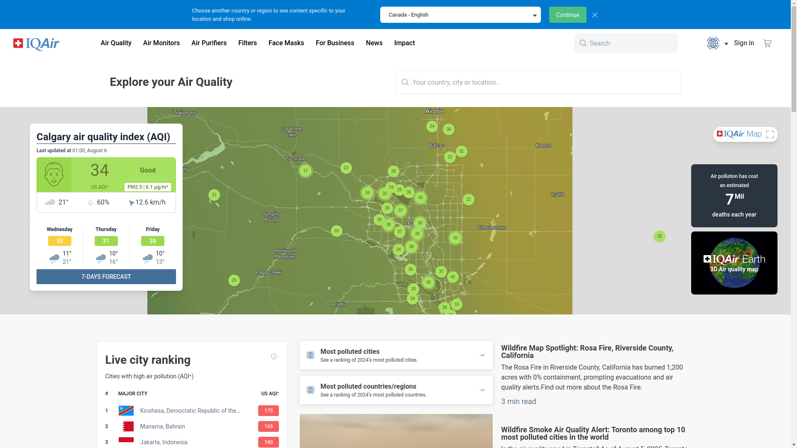
Task: Click Kinshasa's 175 AQI badge
Action: 269,411
